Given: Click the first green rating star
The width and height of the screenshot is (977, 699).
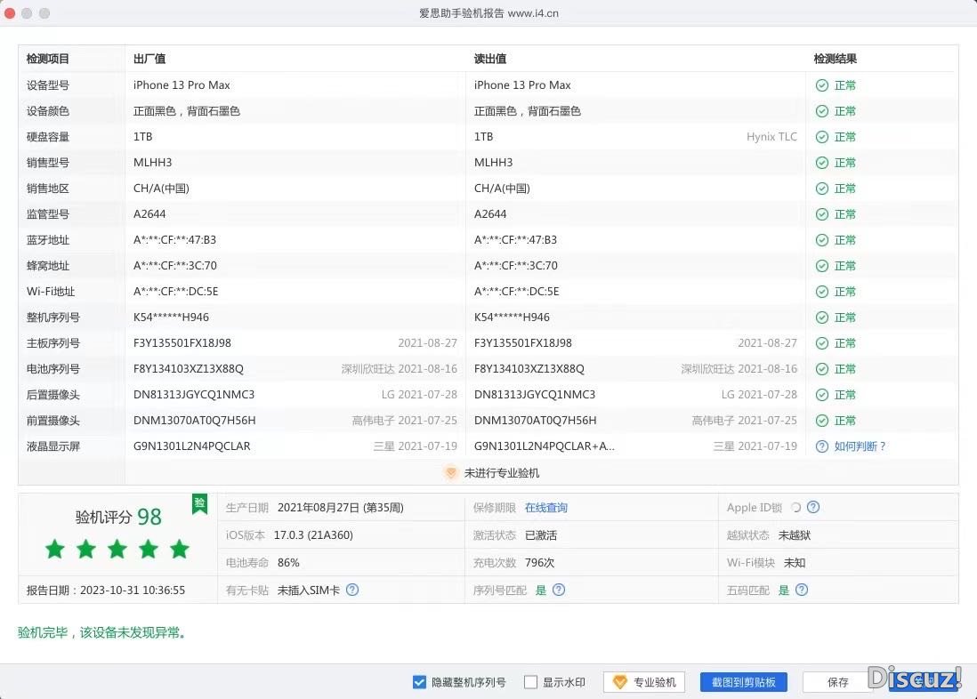Looking at the screenshot, I should point(55,549).
